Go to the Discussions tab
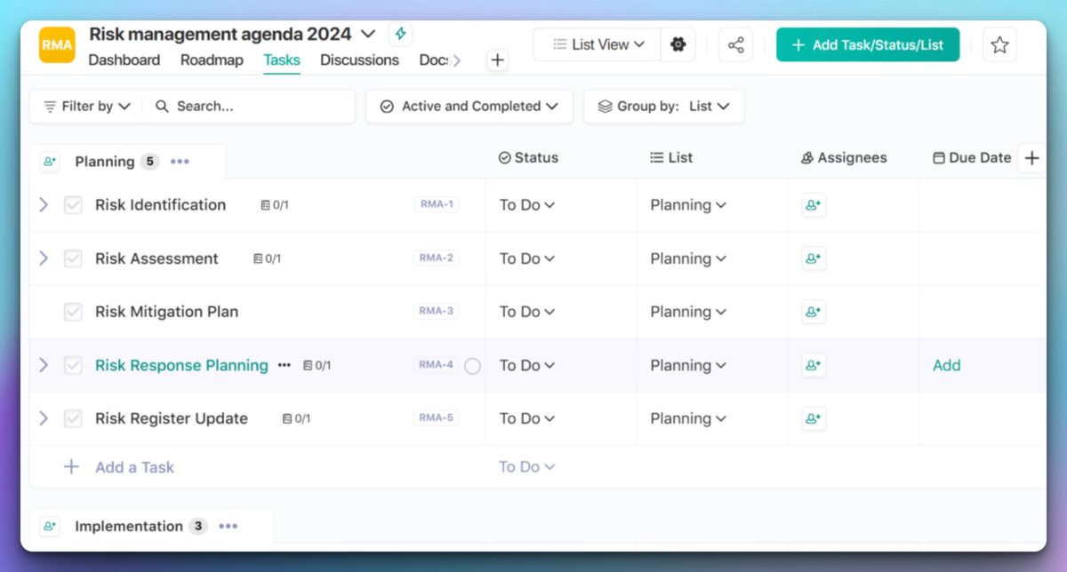This screenshot has height=572, width=1067. (359, 60)
